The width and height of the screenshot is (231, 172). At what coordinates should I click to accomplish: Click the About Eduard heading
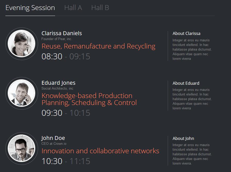[186, 83]
